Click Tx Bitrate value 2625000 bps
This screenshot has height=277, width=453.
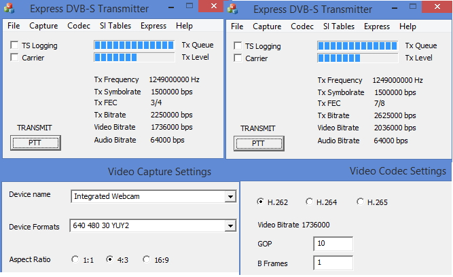(x=395, y=115)
